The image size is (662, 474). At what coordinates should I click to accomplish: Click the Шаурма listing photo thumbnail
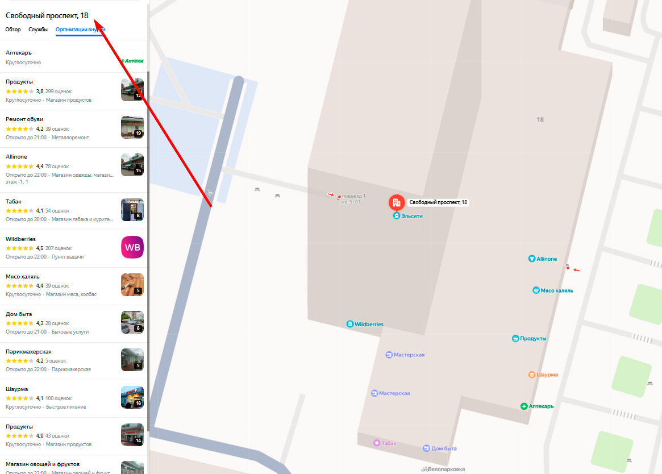(132, 397)
